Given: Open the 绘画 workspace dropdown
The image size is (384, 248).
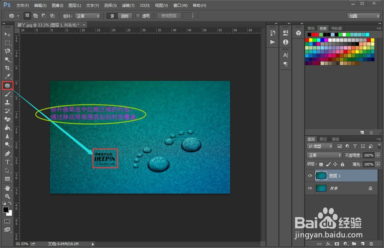Looking at the screenshot, I should pyautogui.click(x=363, y=16).
